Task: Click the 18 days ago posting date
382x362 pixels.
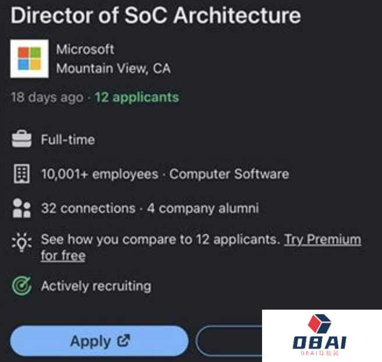Action: [47, 97]
